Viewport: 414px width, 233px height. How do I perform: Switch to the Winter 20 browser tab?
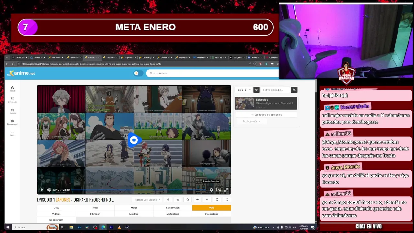(x=256, y=57)
